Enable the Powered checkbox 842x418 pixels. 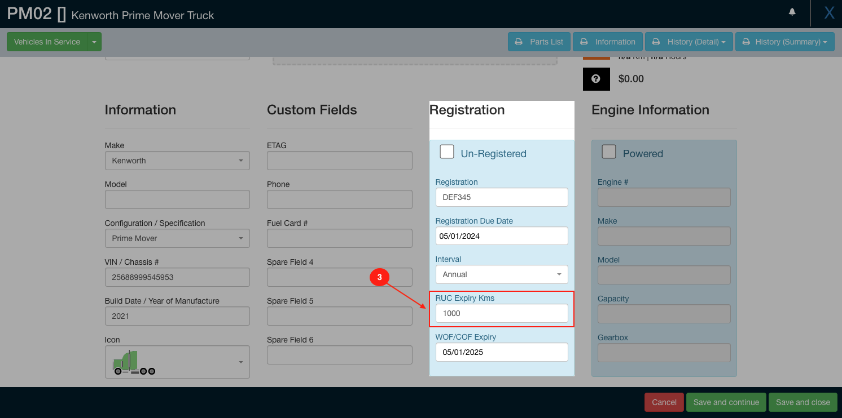pos(608,152)
